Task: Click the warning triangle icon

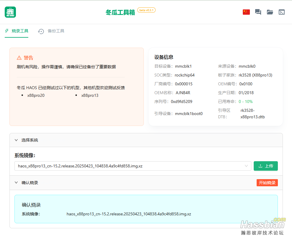Action: click(19, 58)
